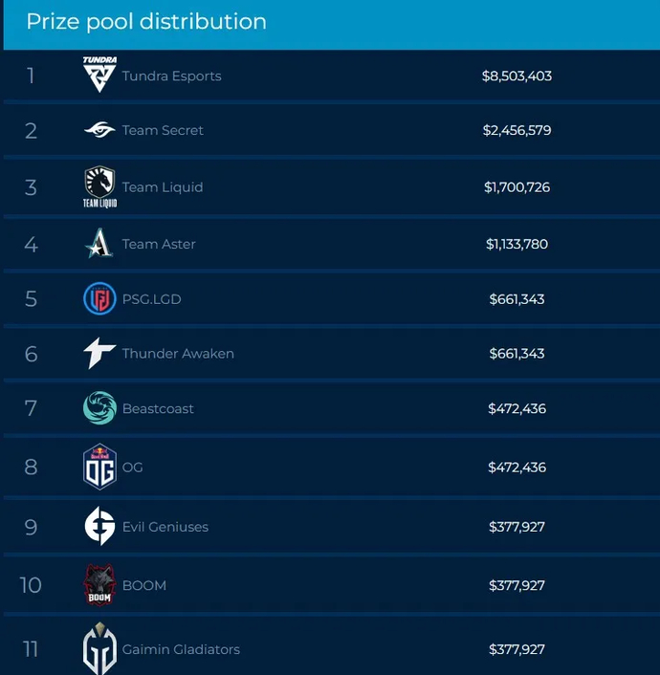Select the $1,133,780 Team Aster prize
660x675 pixels.
(517, 244)
